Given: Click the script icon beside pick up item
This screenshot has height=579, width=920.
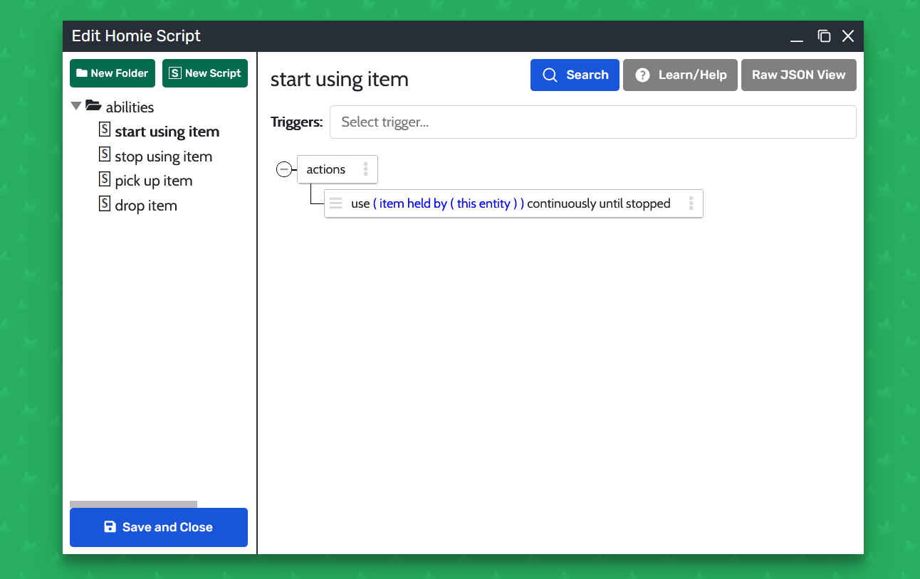Looking at the screenshot, I should pos(105,179).
